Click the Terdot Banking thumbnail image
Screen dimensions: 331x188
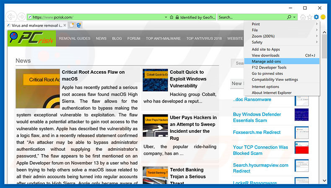(x=155, y=175)
